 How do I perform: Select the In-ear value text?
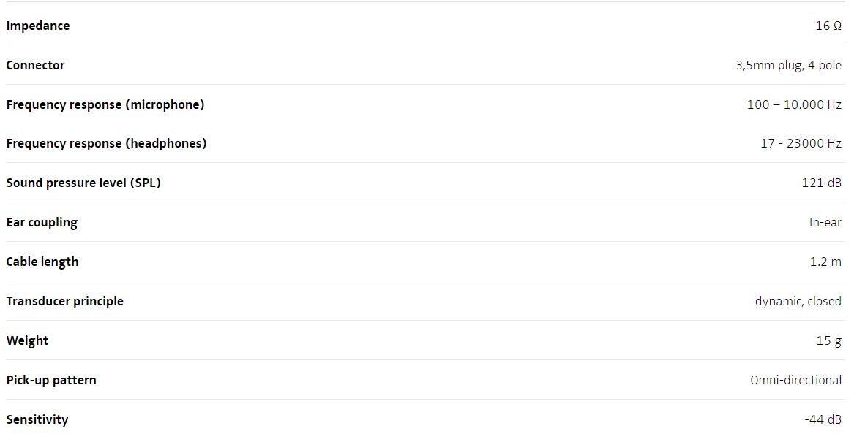coord(825,222)
